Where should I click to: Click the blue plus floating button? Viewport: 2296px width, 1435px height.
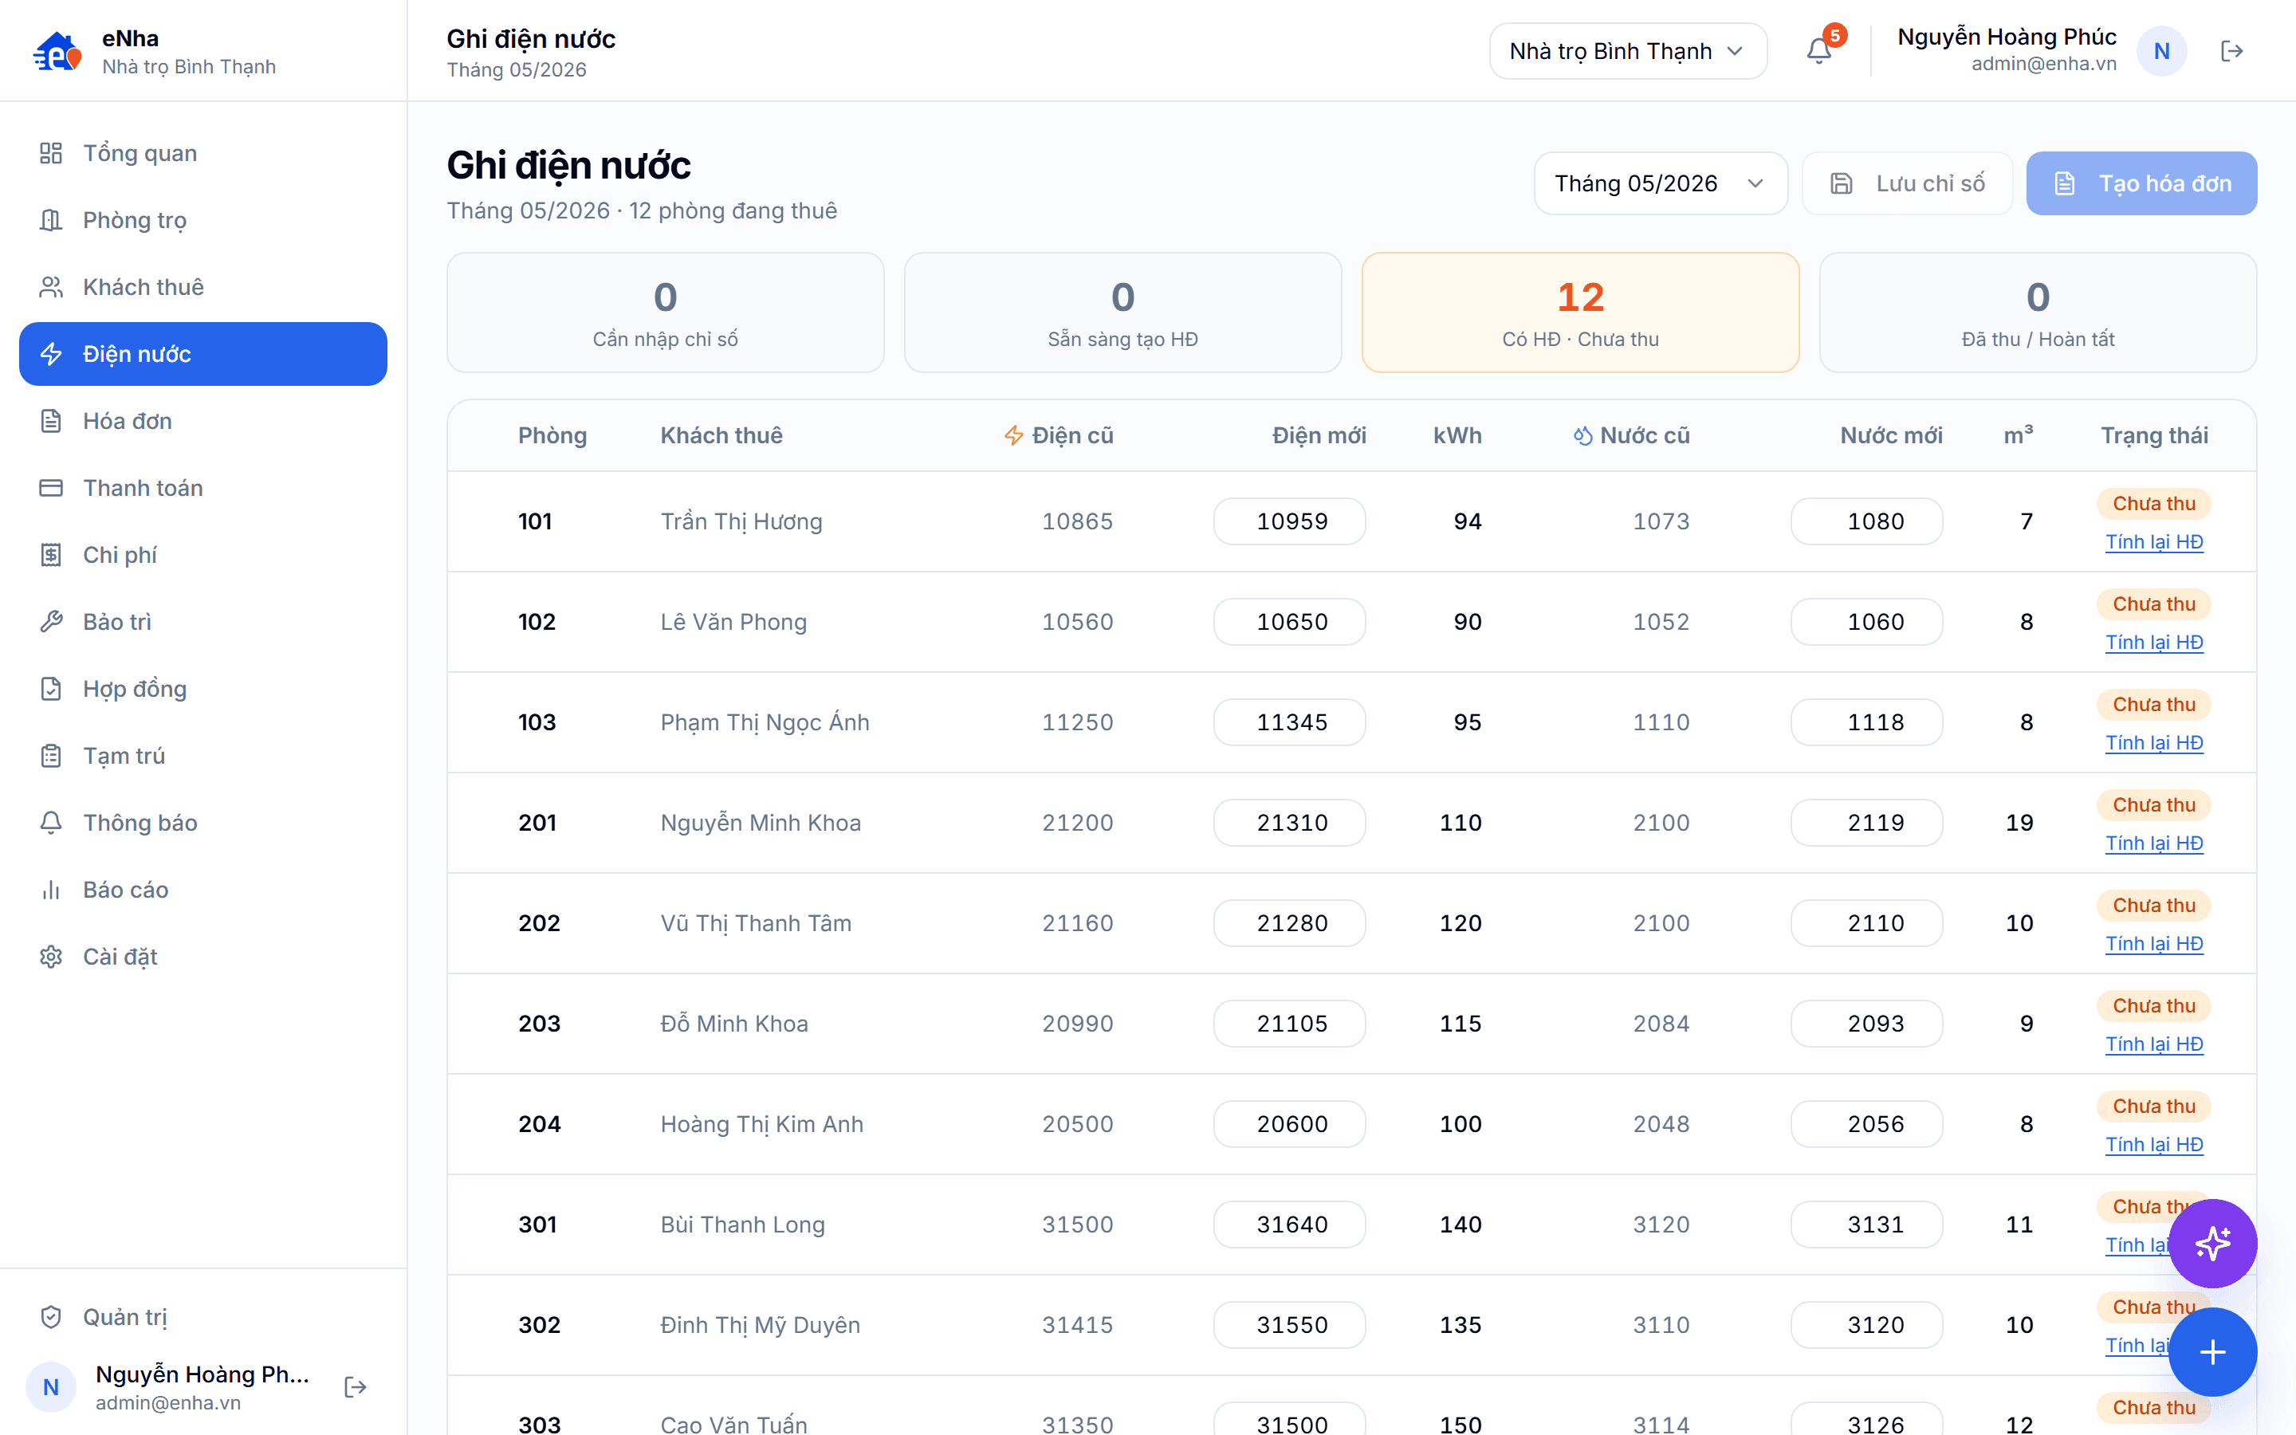tap(2212, 1351)
